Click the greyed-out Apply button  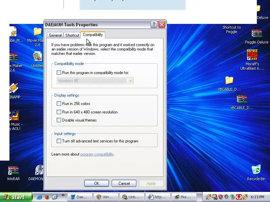pyautogui.click(x=151, y=183)
